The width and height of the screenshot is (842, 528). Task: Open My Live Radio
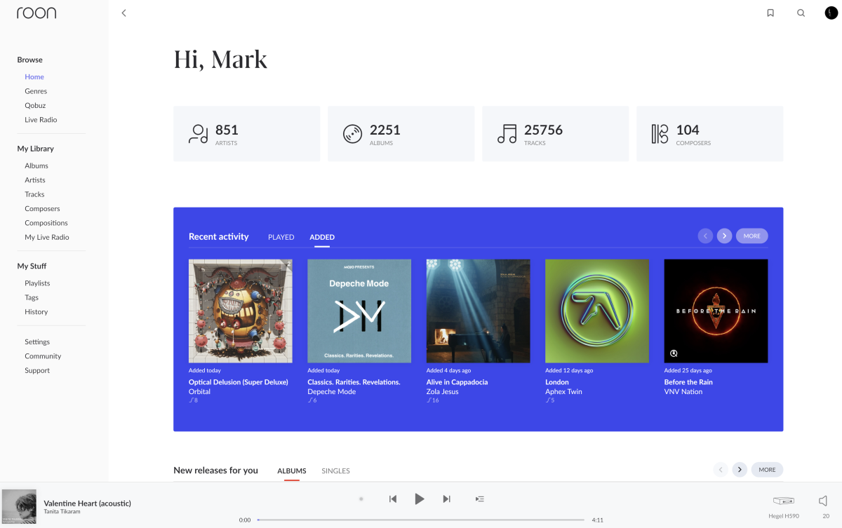(x=47, y=237)
